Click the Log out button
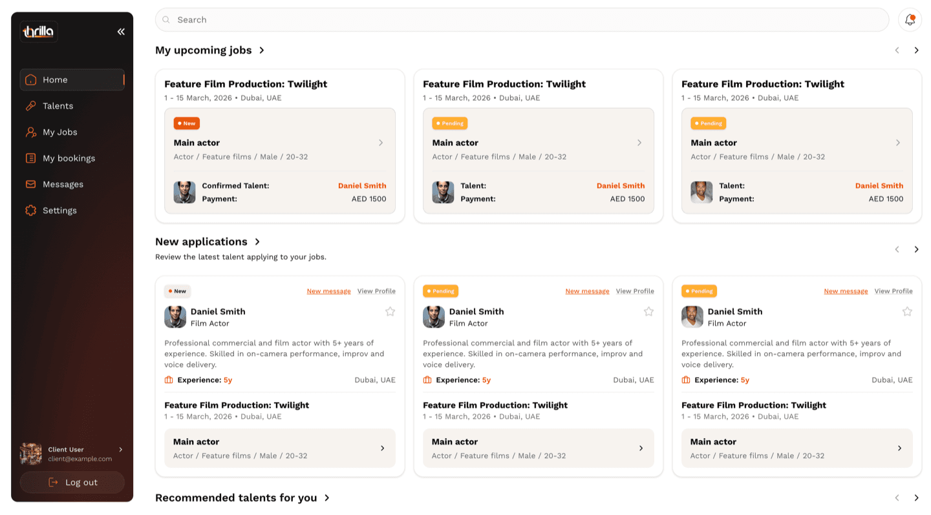Screen dimensions: 931x515 click(x=72, y=482)
